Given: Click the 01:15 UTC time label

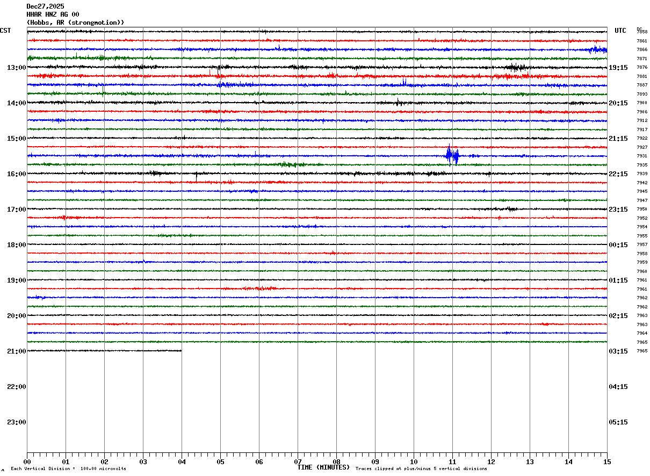Looking at the screenshot, I should (618, 280).
